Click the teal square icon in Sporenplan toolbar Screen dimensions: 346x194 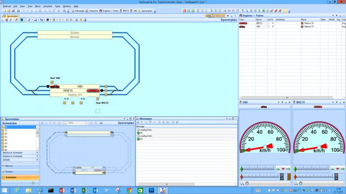click(22, 20)
